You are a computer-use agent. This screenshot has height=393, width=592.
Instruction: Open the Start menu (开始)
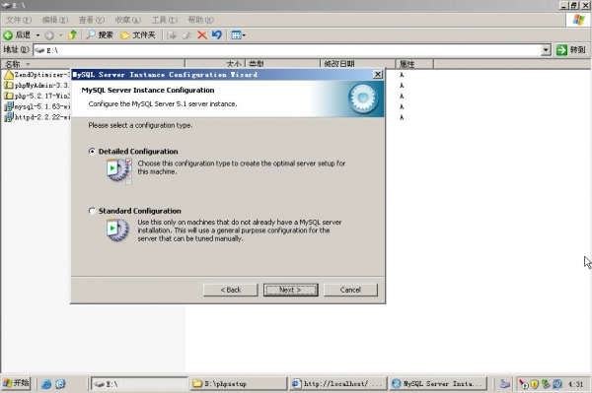tap(16, 383)
